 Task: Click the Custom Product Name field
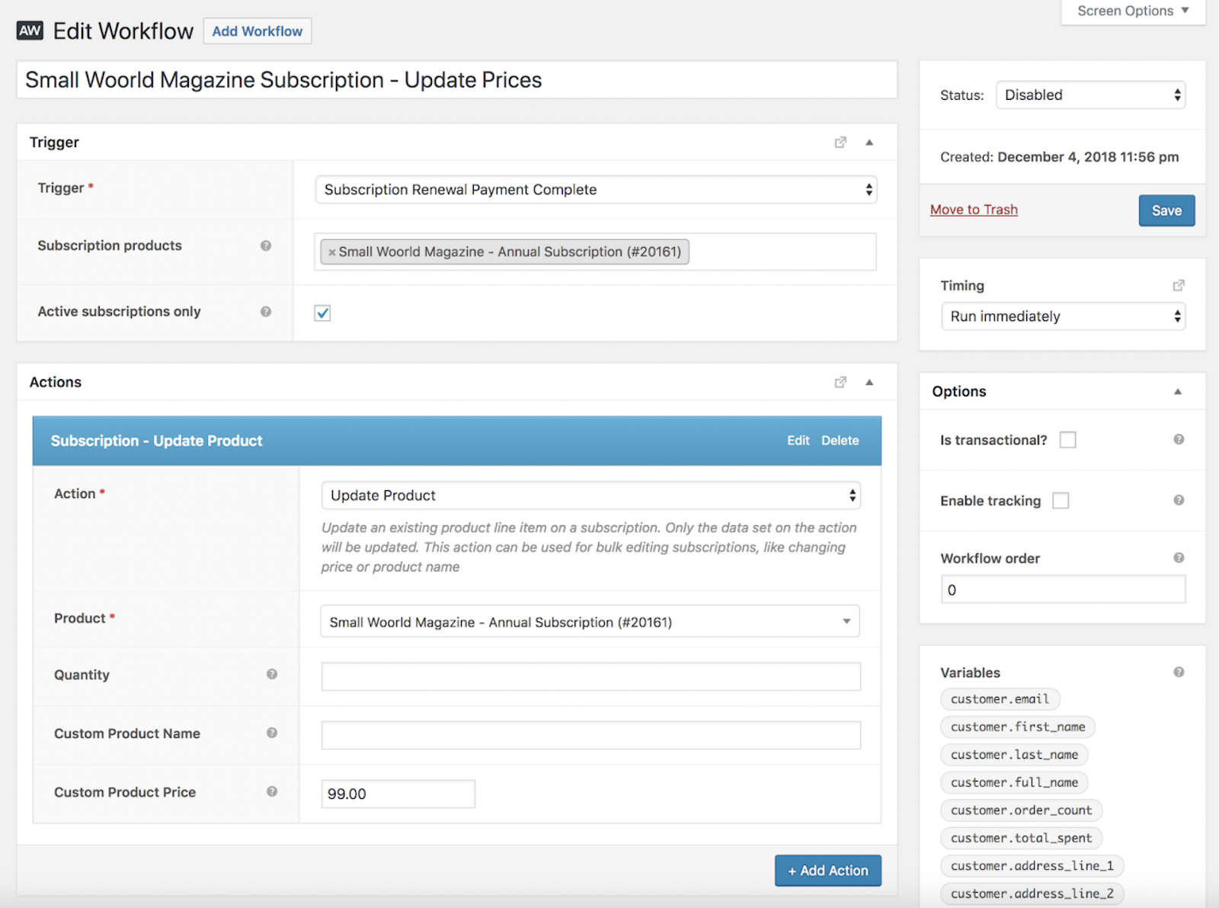(590, 735)
